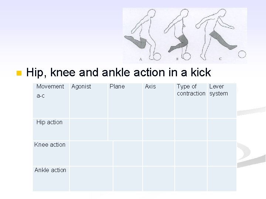Select the slide title about kick action
This screenshot has width=266, height=199.
119,73
